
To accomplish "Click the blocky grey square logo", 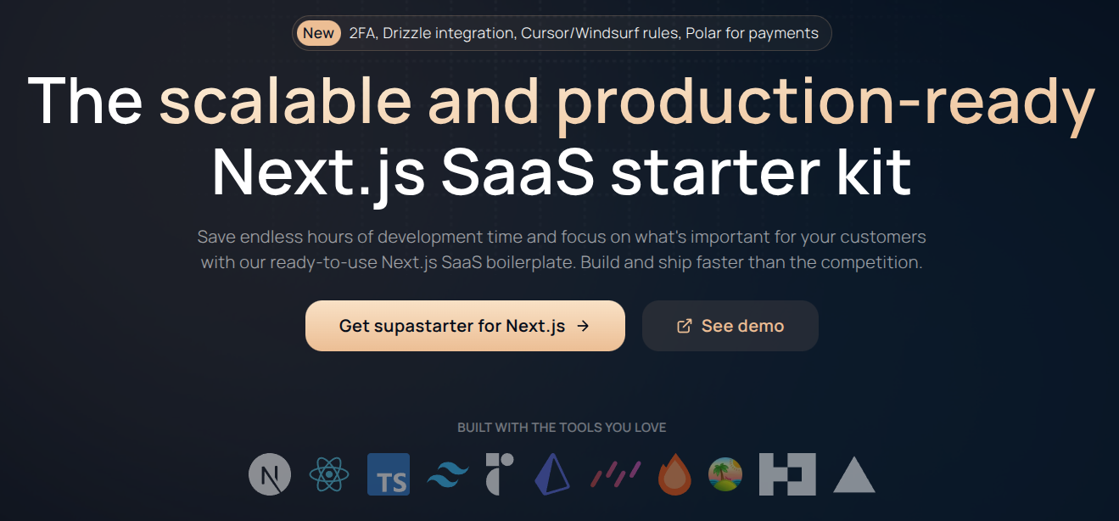I will click(787, 474).
